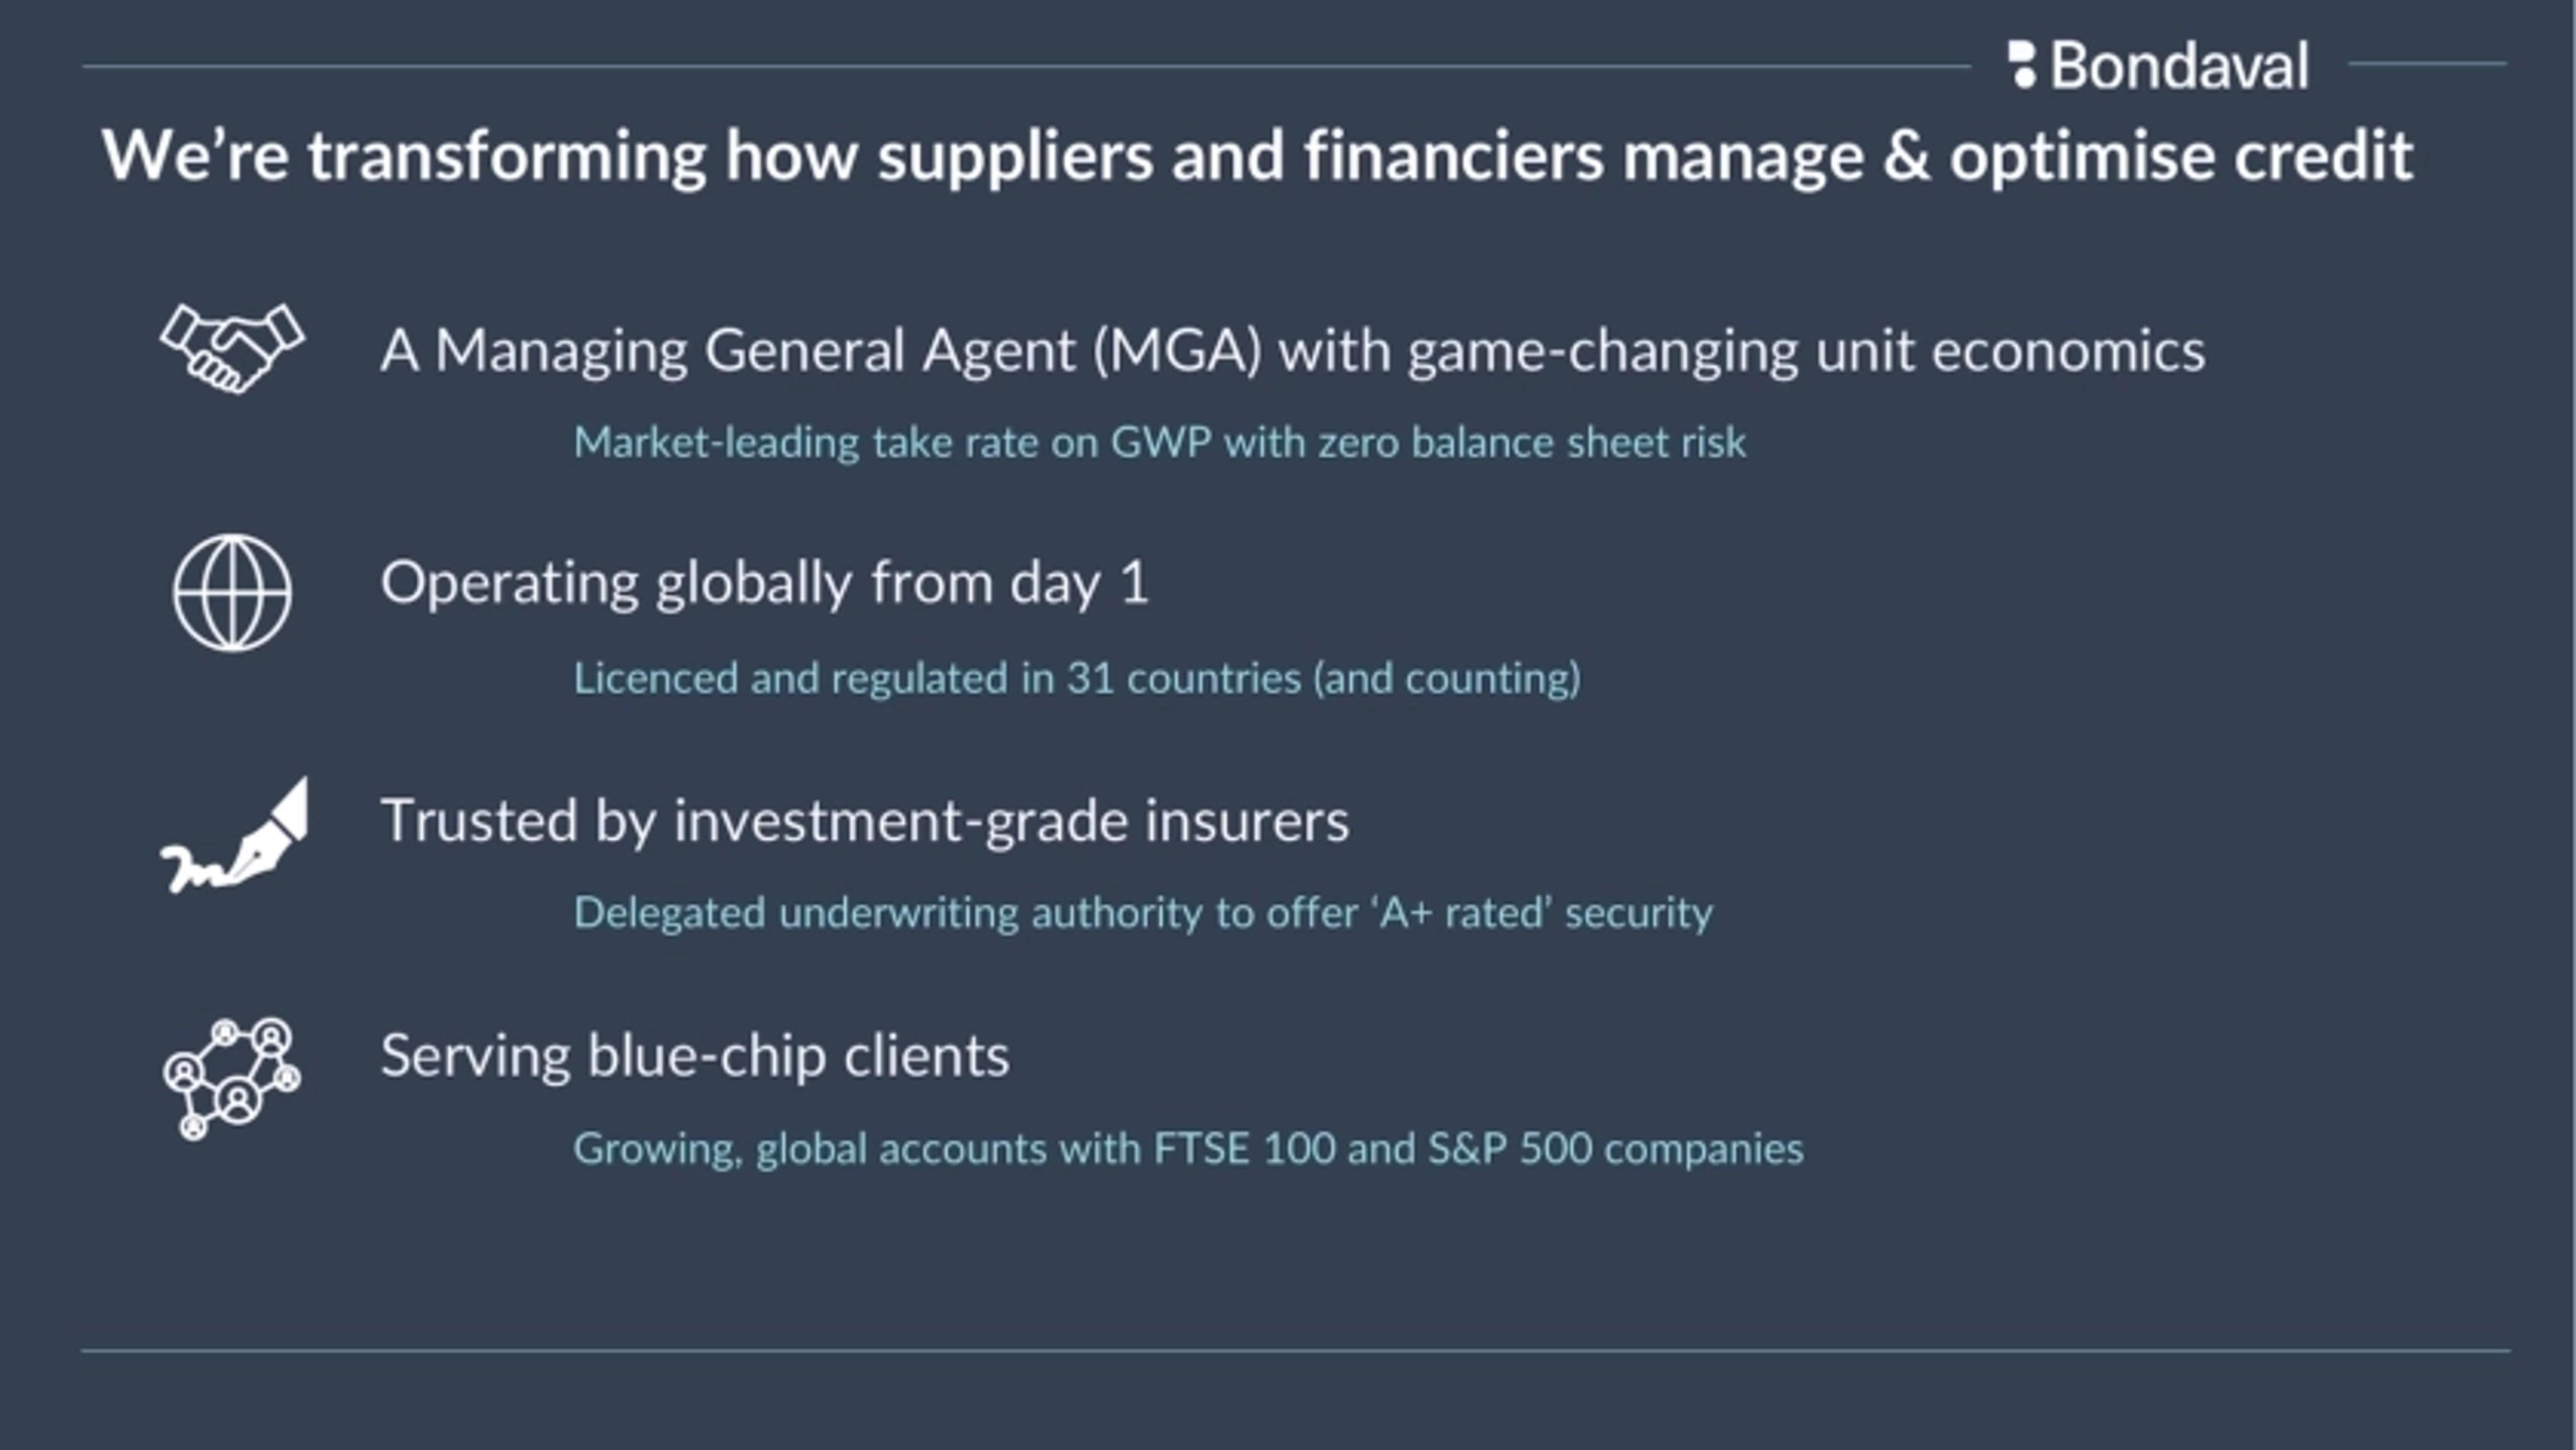Click the growing global accounts subtext

point(1188,1149)
